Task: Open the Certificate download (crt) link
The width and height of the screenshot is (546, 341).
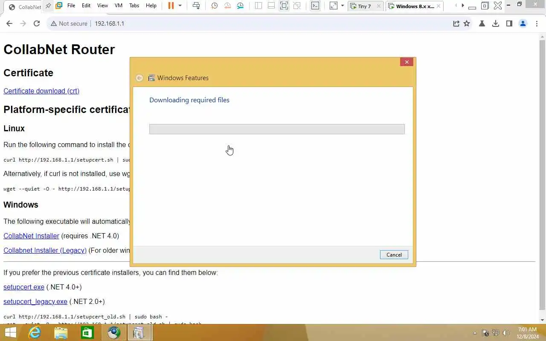Action: click(41, 91)
